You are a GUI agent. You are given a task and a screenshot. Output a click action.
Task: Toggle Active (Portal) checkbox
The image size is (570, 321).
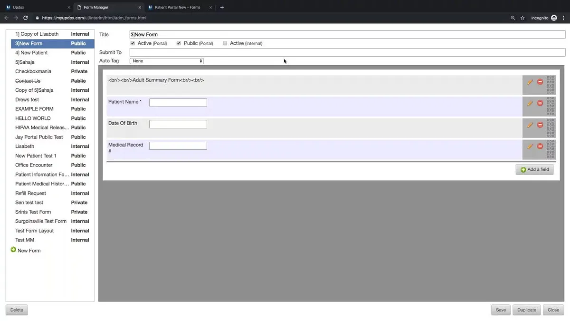pyautogui.click(x=133, y=43)
